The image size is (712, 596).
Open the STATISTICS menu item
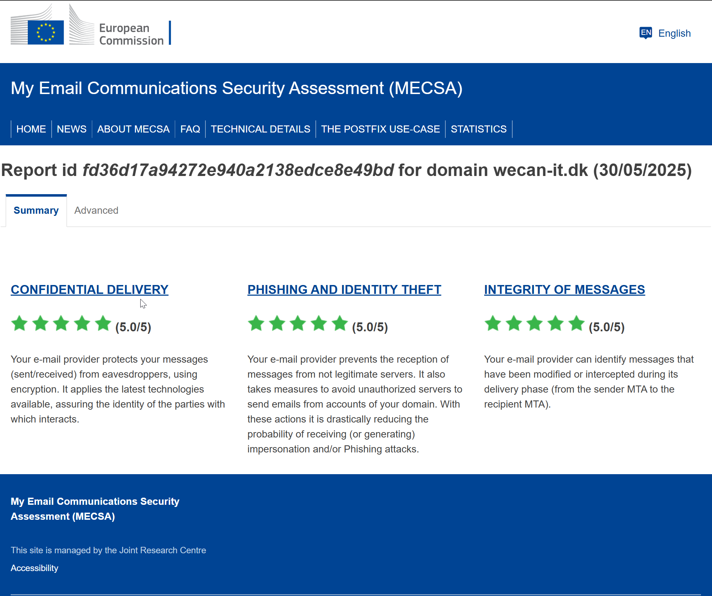coord(478,129)
